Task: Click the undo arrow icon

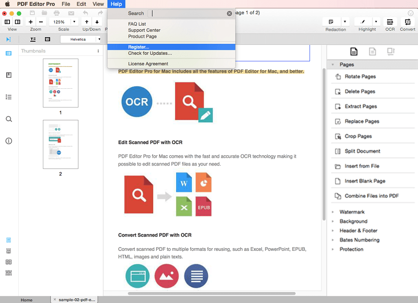Action: pos(85,13)
